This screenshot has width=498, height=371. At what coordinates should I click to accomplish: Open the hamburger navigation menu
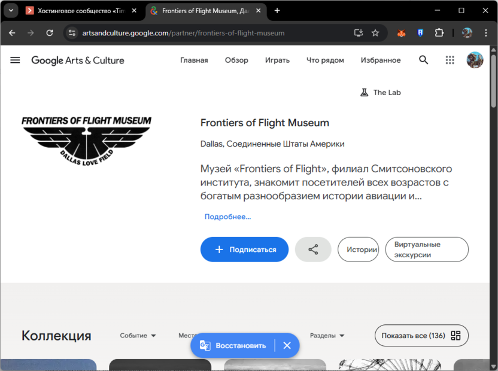click(15, 60)
